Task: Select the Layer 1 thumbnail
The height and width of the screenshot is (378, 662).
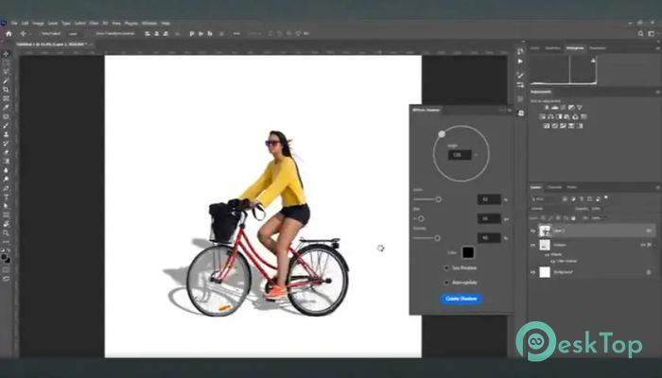Action: (545, 231)
